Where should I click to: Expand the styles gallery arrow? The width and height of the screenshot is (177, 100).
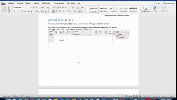[139, 9]
